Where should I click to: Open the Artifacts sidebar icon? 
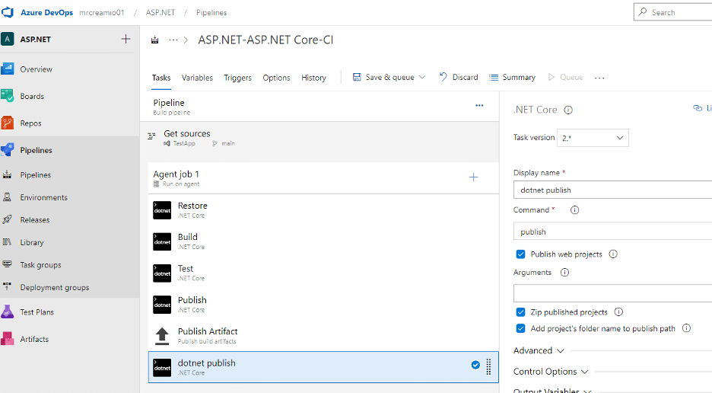click(x=8, y=338)
